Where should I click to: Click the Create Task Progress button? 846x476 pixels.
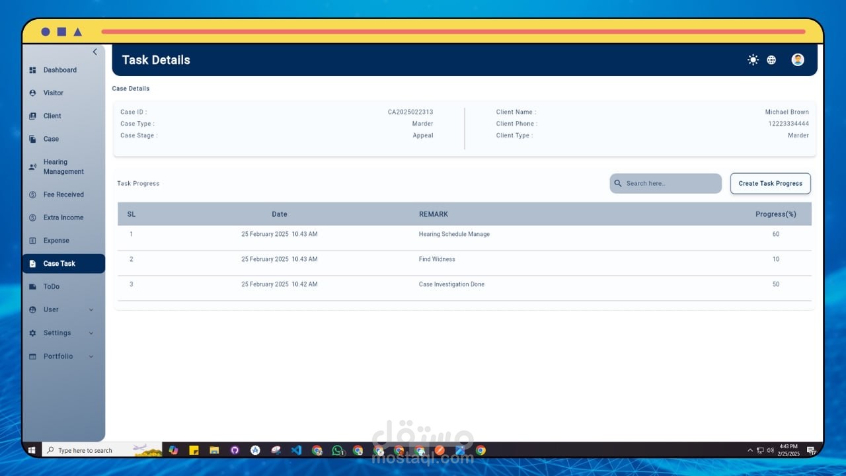click(770, 184)
